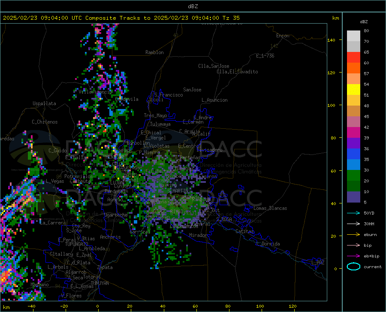Image resolution: width=386 pixels, height=312 pixels.
Task: Click the 'Zapata' place label
Action: pos(105,267)
